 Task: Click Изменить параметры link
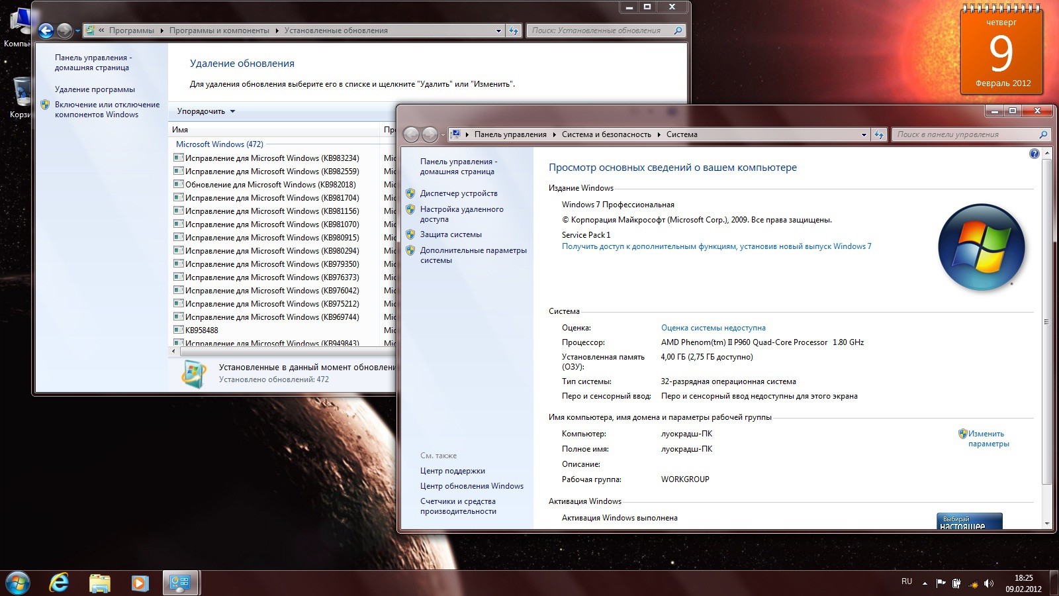989,438
